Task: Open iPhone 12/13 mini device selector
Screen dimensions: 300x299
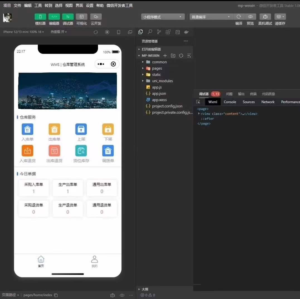Action: pos(23,32)
